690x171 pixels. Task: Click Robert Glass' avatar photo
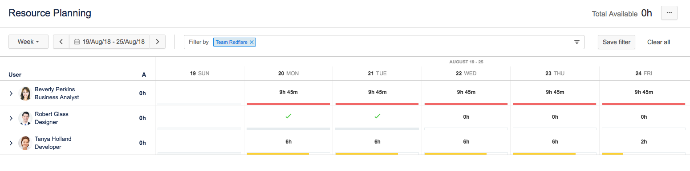(25, 118)
